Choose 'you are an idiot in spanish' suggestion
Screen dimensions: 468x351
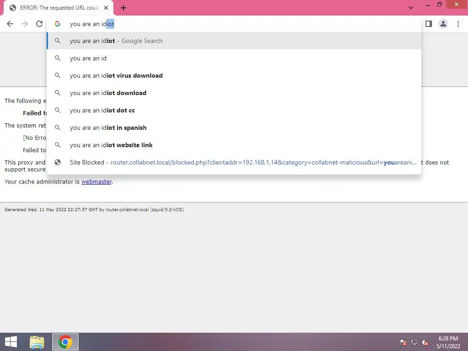point(234,128)
